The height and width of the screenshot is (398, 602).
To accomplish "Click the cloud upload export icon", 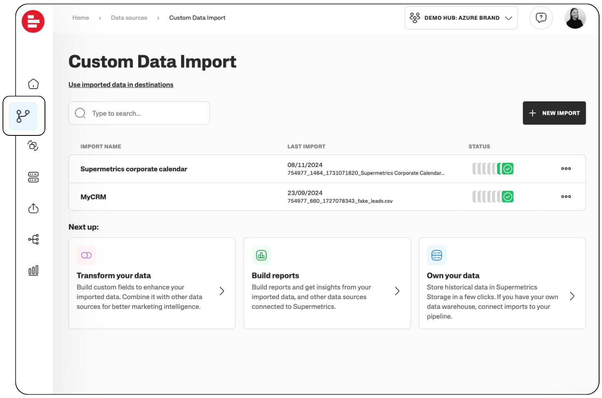I will [33, 208].
